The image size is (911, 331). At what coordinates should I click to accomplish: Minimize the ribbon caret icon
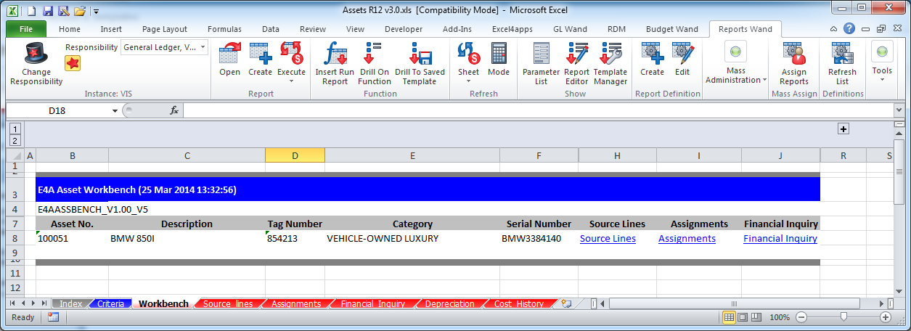[834, 29]
